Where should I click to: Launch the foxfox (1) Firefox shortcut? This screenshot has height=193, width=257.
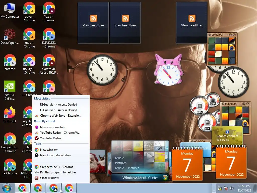(x=10, y=115)
